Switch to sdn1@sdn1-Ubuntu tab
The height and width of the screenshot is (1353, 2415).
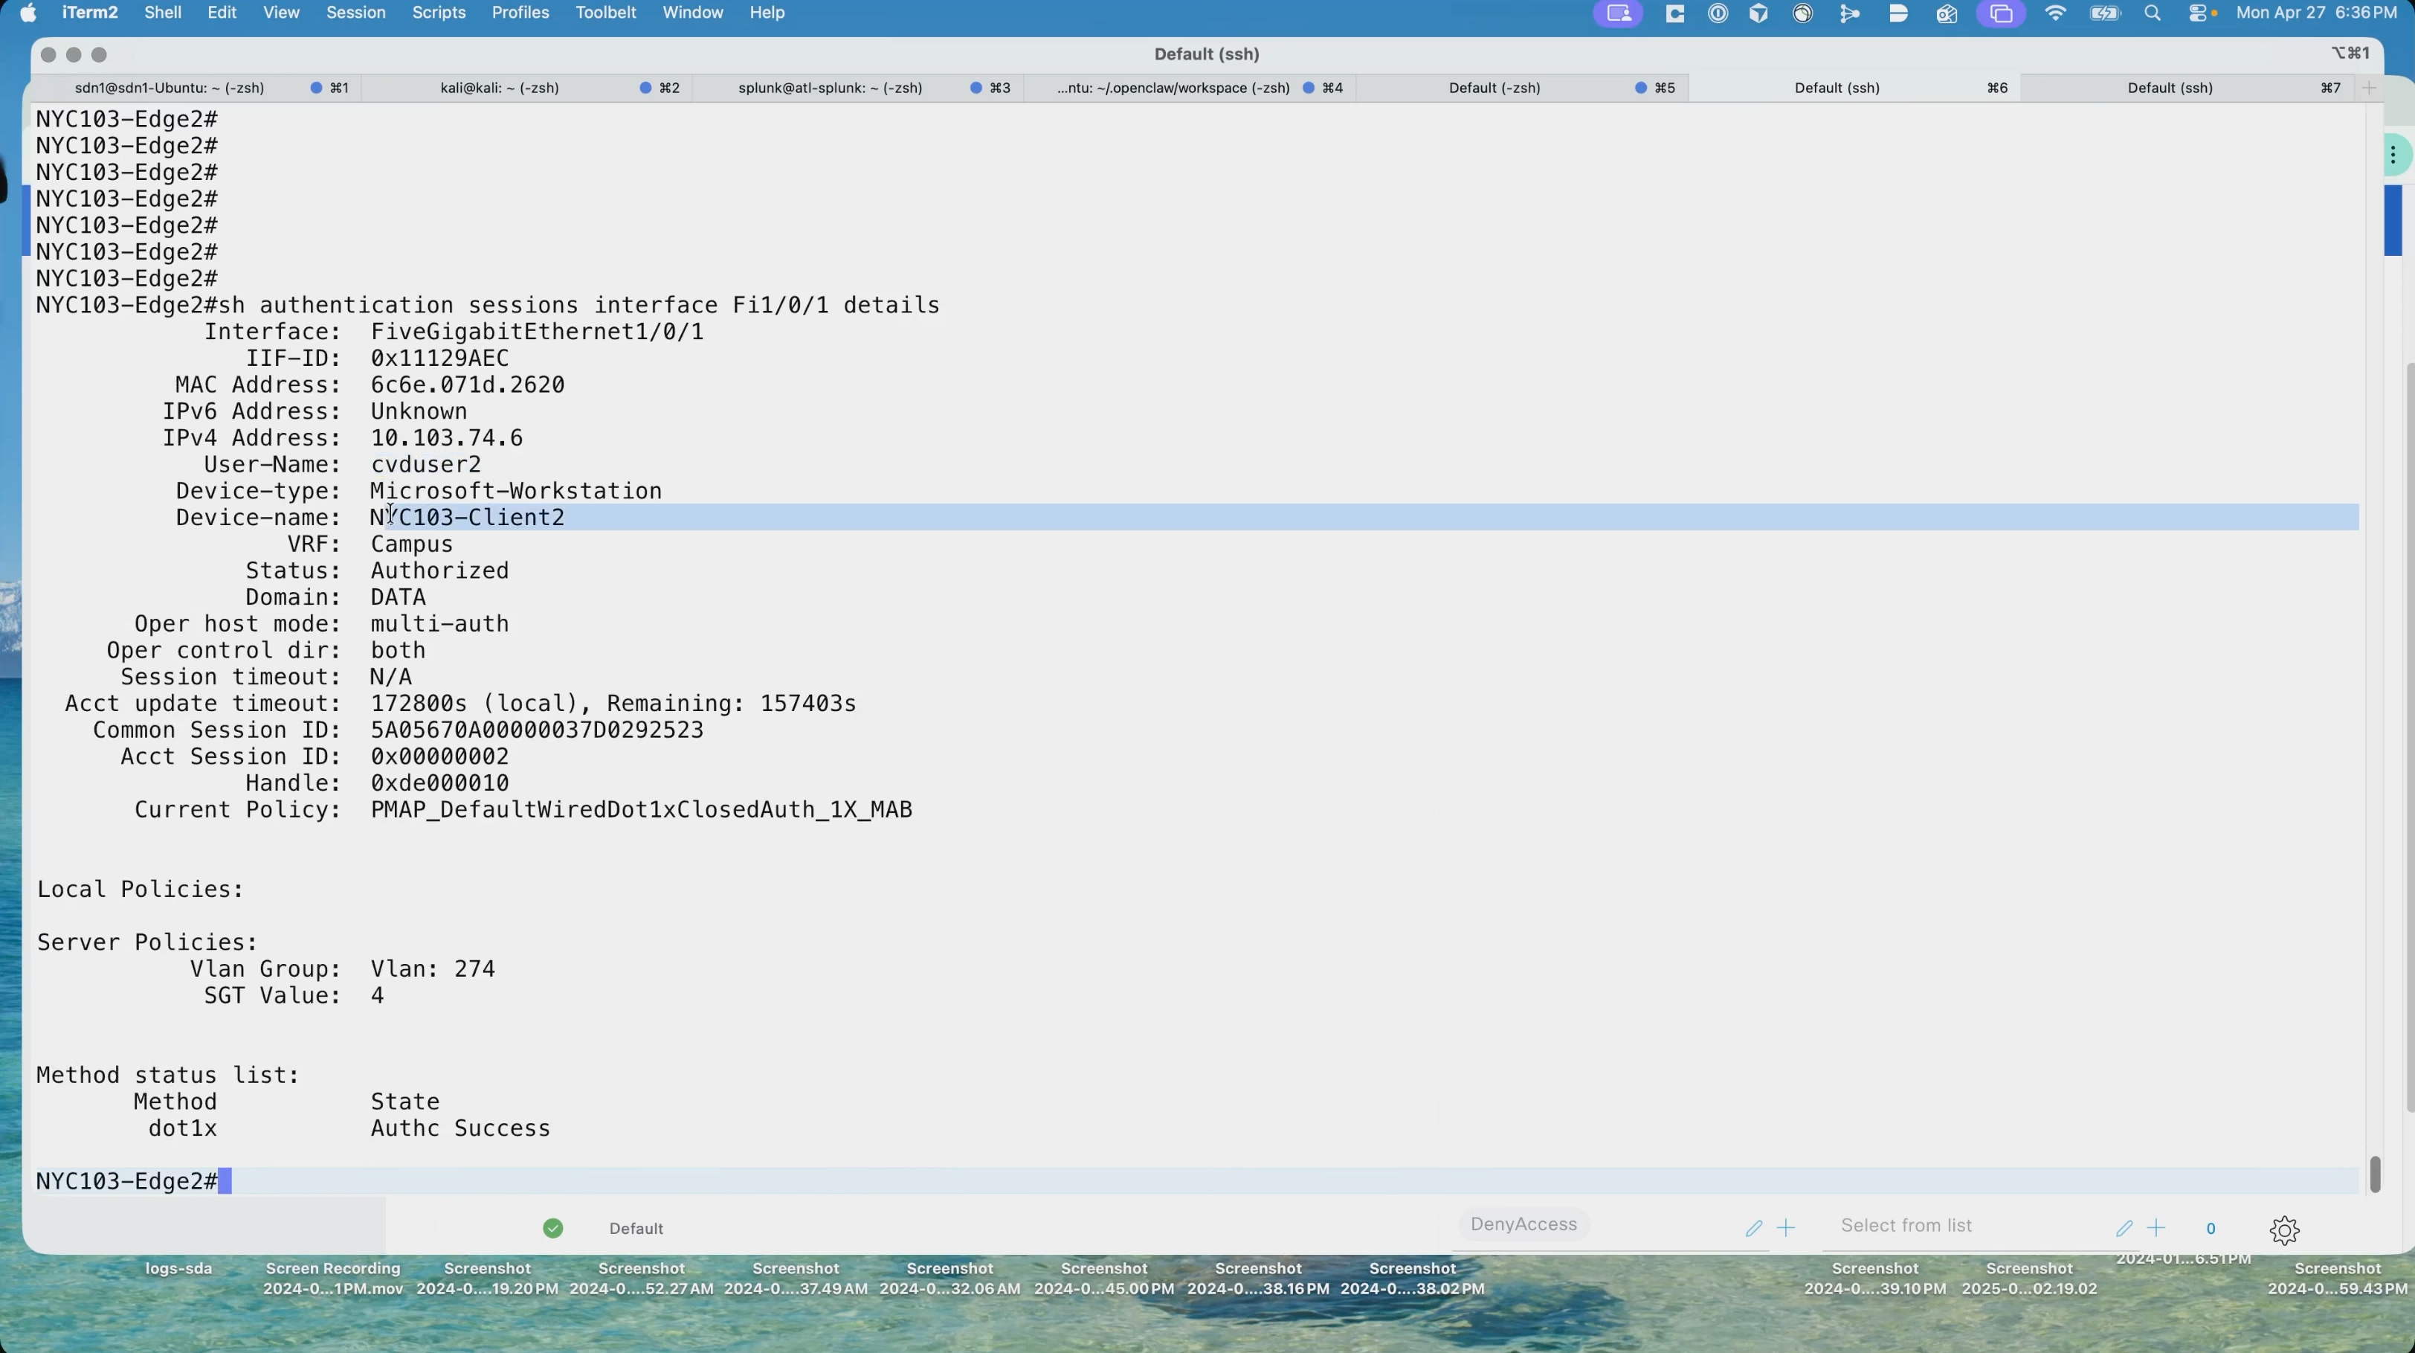pos(195,88)
